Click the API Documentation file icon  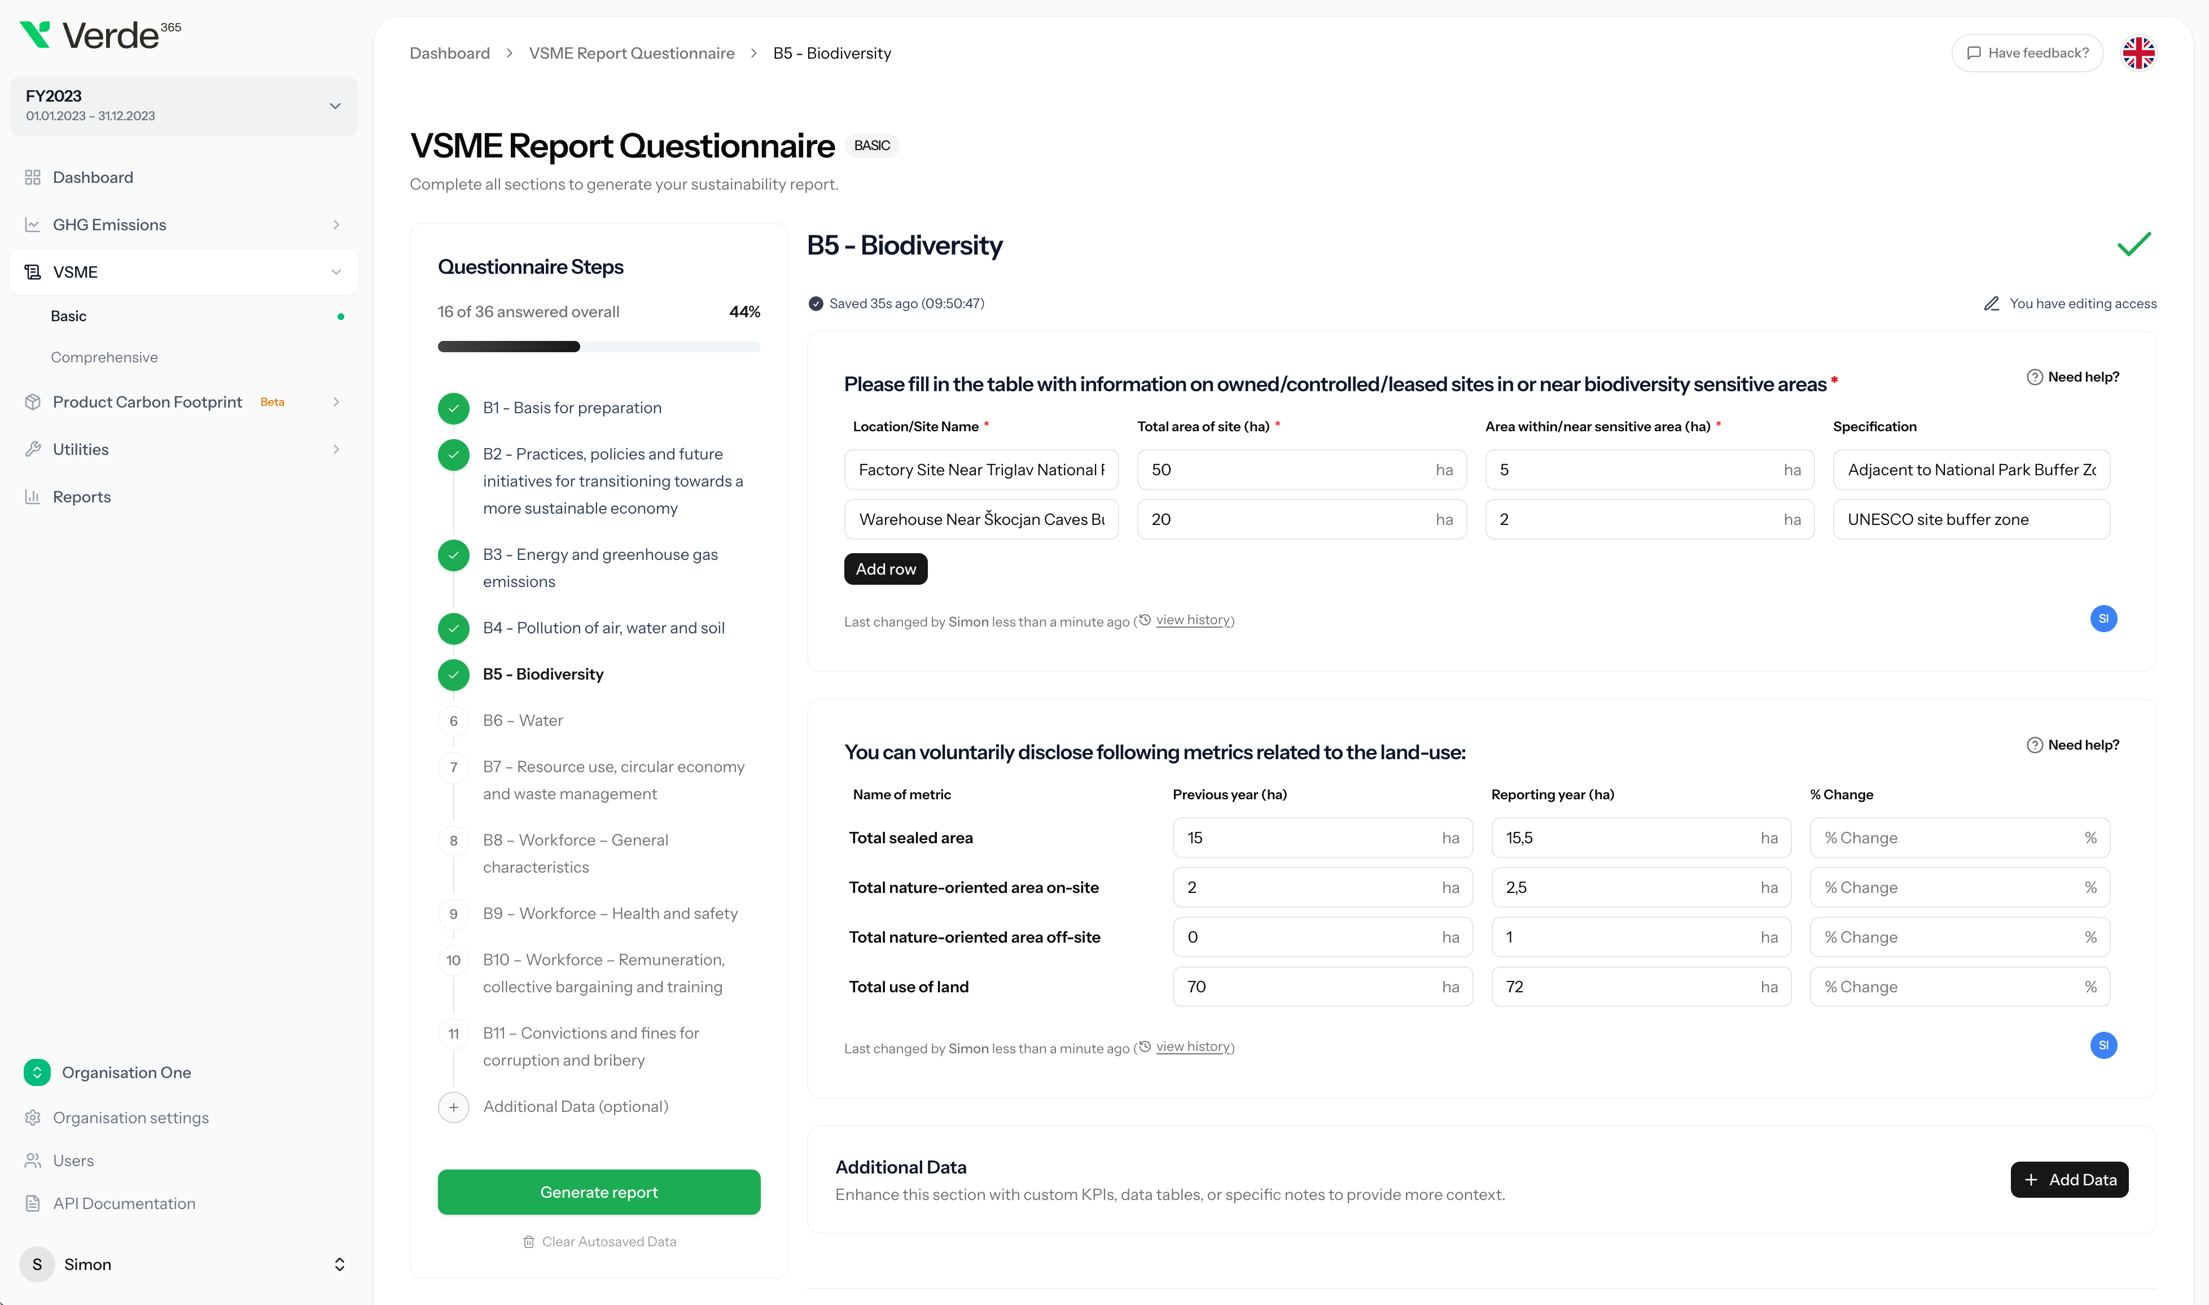point(33,1204)
